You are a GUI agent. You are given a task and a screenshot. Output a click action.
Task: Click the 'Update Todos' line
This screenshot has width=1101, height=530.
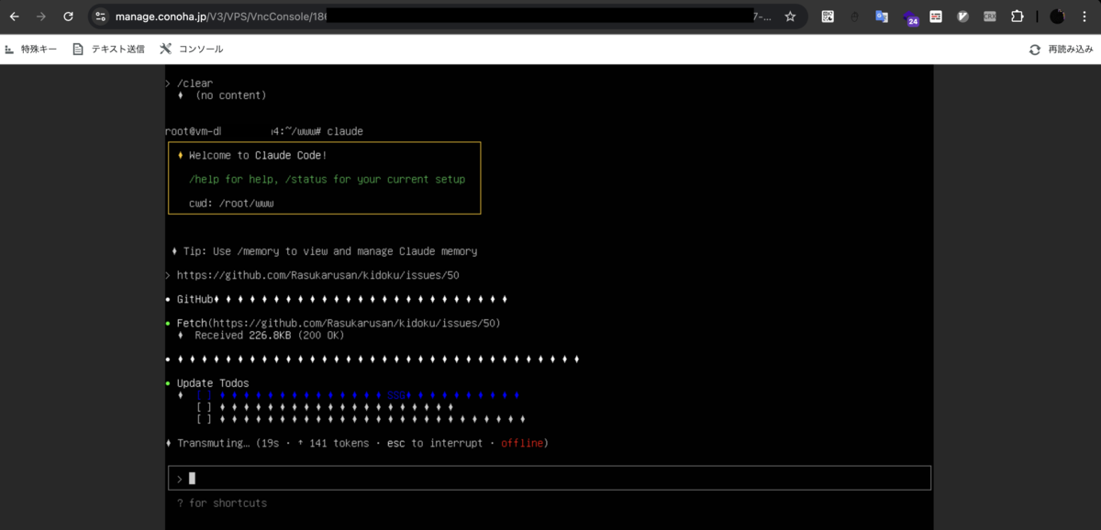[213, 383]
